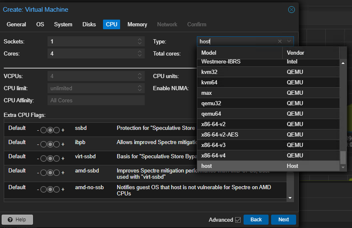
Task: Pick qemu32 from the list
Action: click(x=268, y=103)
